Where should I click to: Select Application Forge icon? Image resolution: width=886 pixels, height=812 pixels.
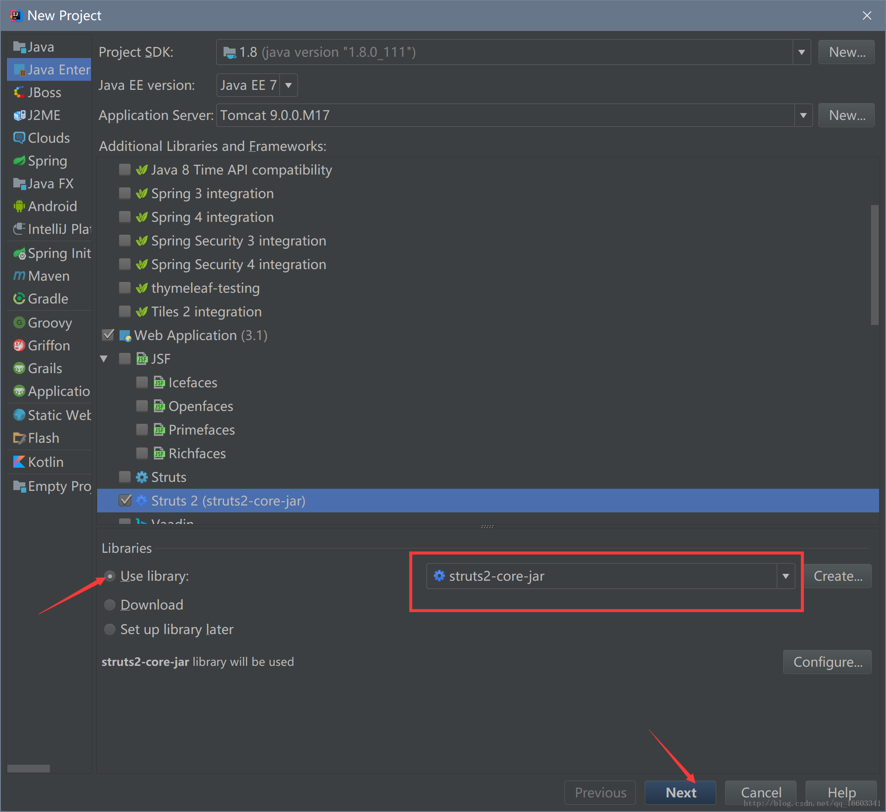click(19, 391)
